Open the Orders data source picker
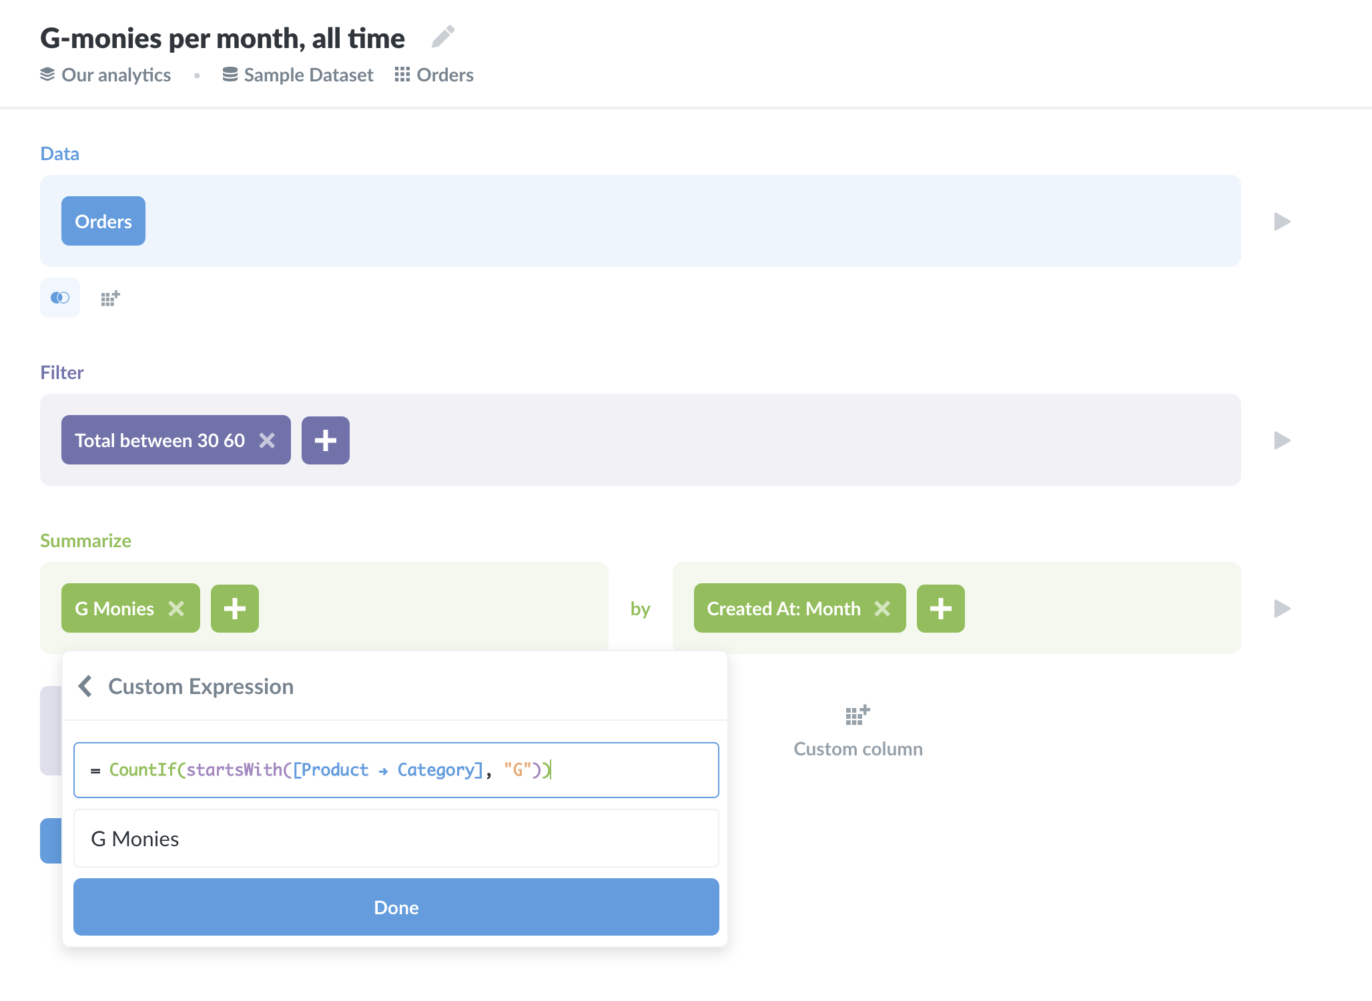 pyautogui.click(x=103, y=222)
